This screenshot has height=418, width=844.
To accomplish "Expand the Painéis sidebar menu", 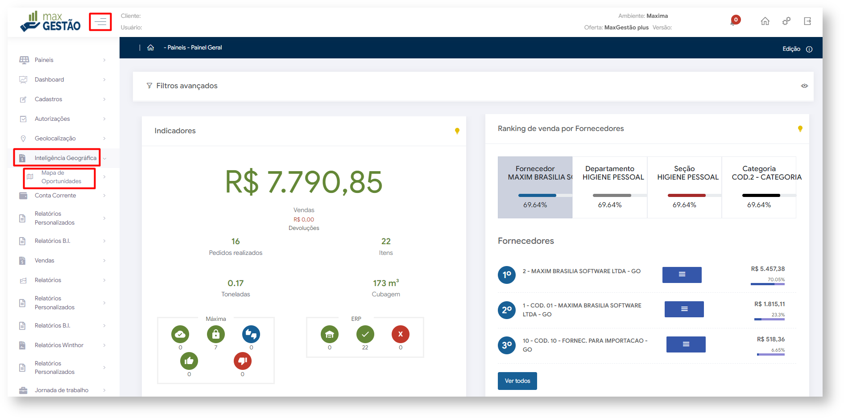I will pyautogui.click(x=62, y=60).
